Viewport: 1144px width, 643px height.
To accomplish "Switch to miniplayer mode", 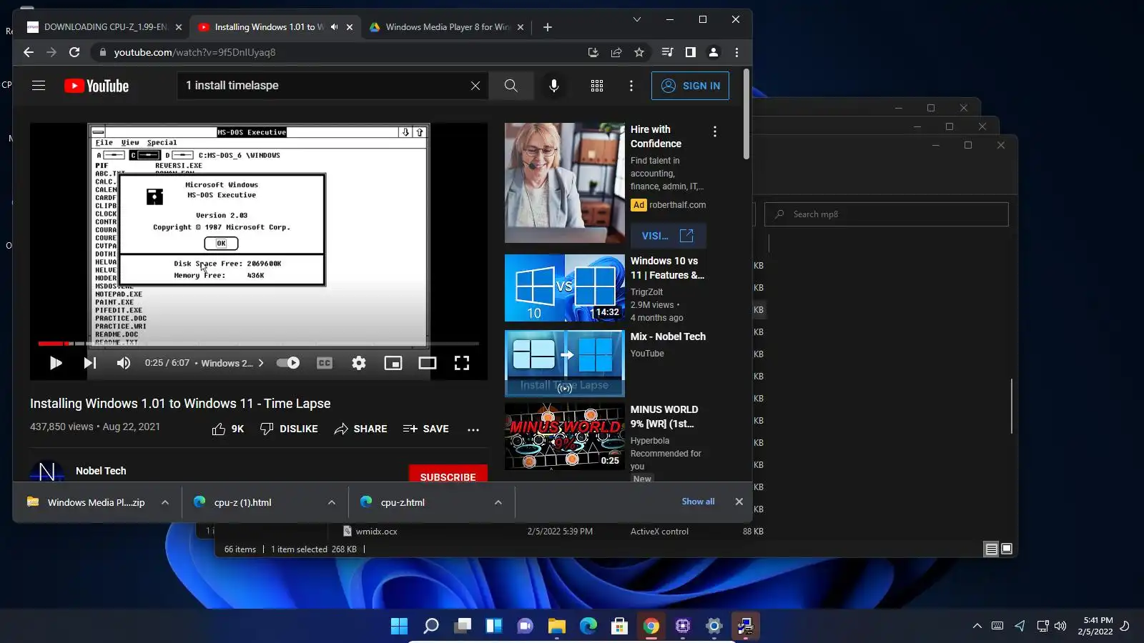I will 393,363.
